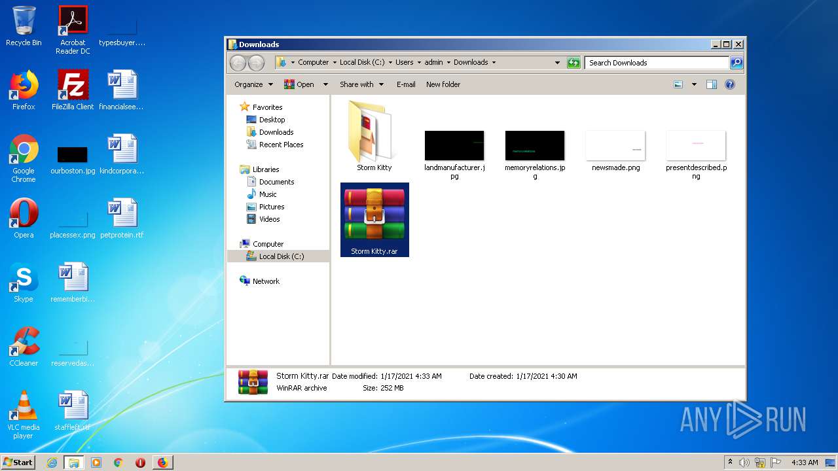Open the Google Chrome desktop shortcut

tap(24, 158)
